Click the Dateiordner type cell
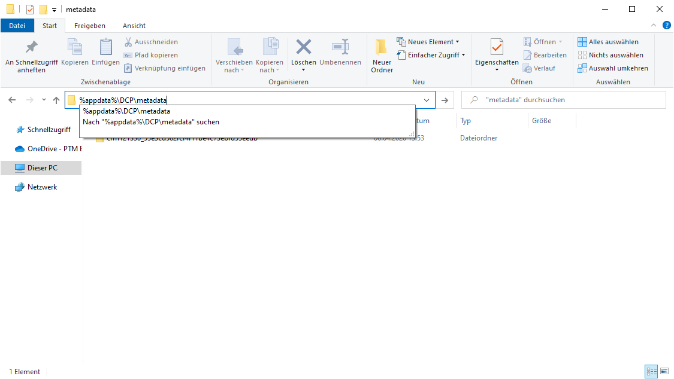 [x=479, y=138]
